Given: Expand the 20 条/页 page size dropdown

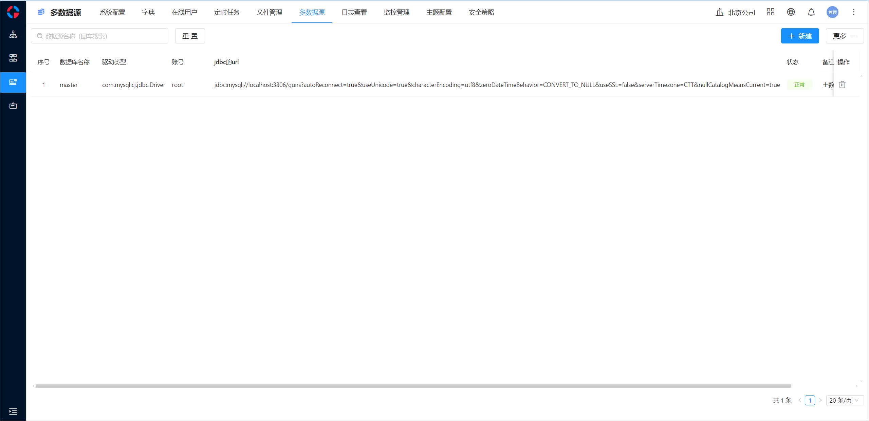Looking at the screenshot, I should [844, 400].
